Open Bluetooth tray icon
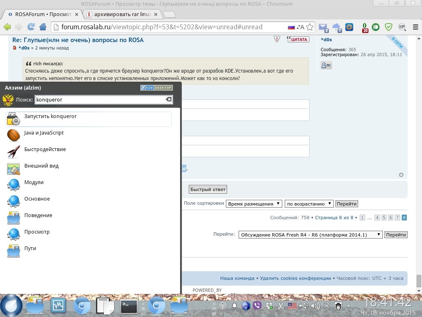Screen dimensions: 422x317 327,306
